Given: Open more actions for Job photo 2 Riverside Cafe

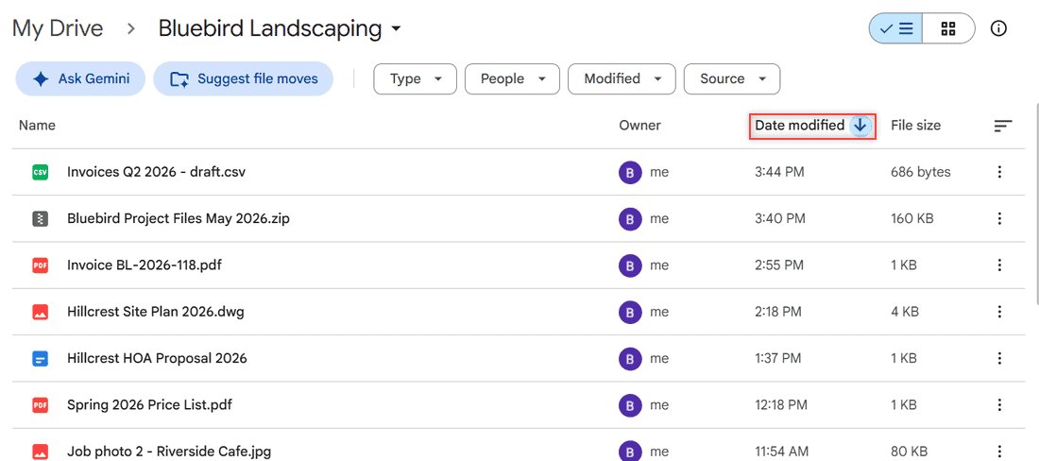Looking at the screenshot, I should 999,452.
